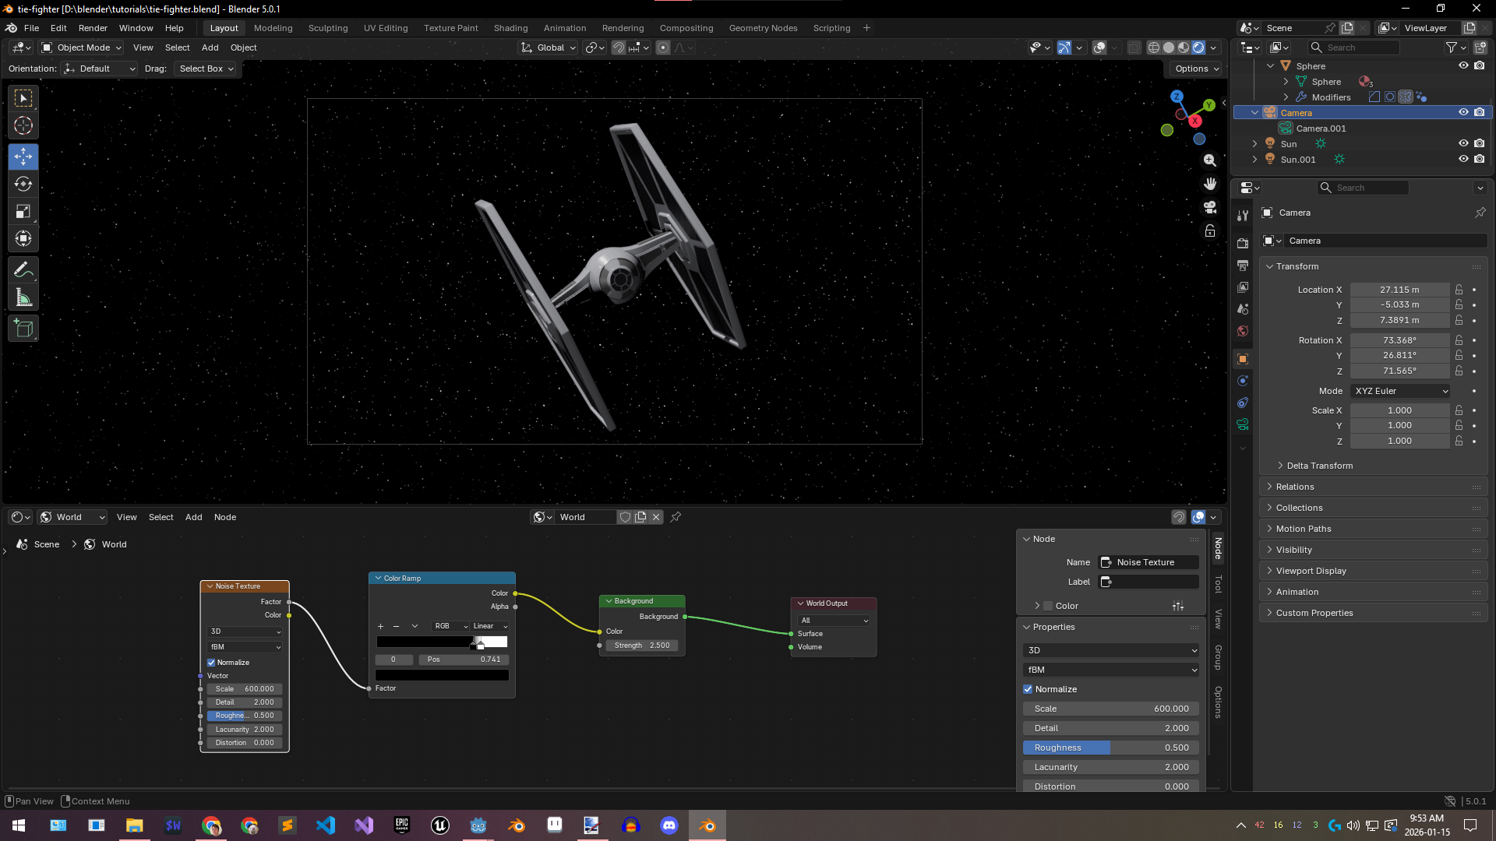This screenshot has height=841, width=1496.
Task: Select the Add Cube tool
Action: coord(23,329)
